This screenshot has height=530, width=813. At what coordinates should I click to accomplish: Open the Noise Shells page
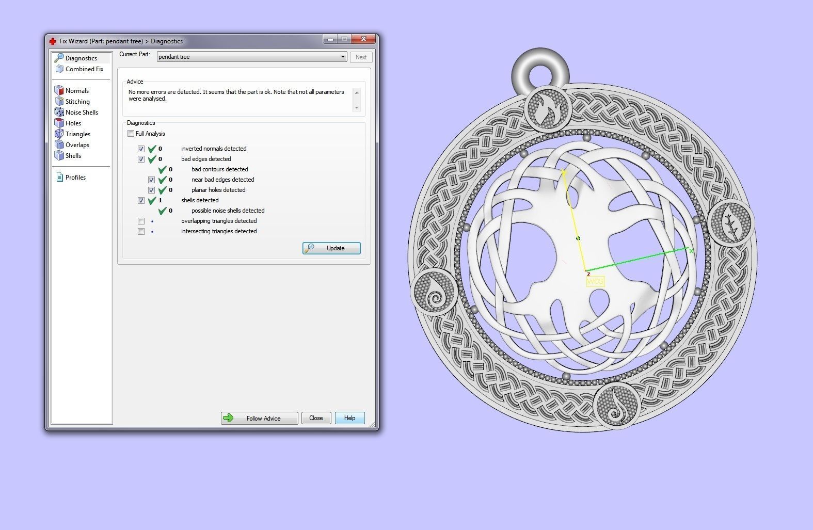click(82, 112)
